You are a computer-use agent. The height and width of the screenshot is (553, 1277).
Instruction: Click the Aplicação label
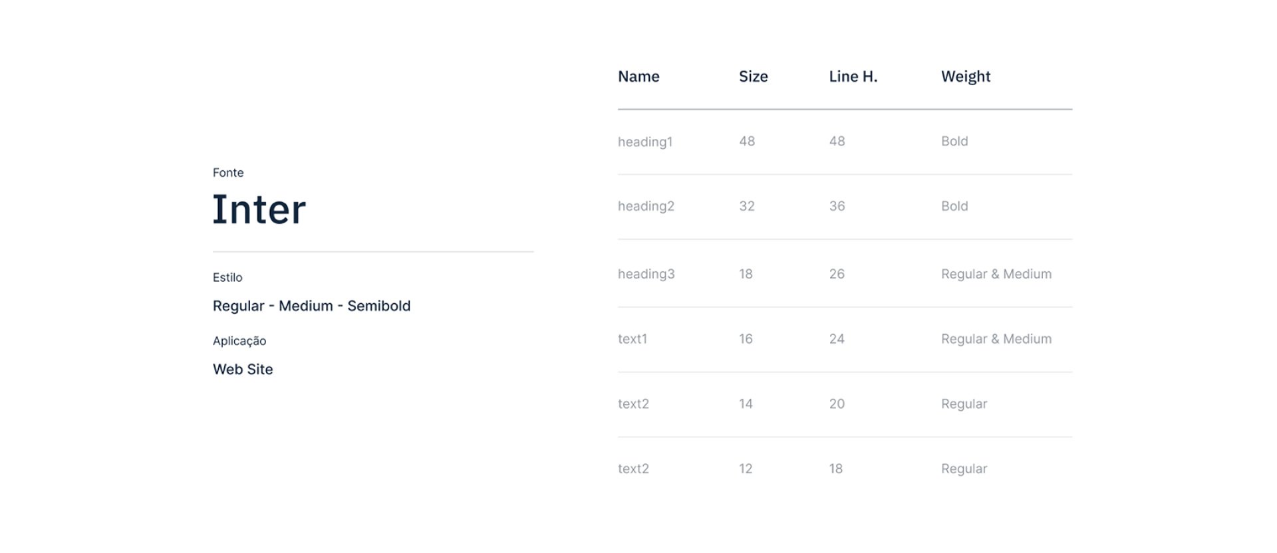(239, 341)
